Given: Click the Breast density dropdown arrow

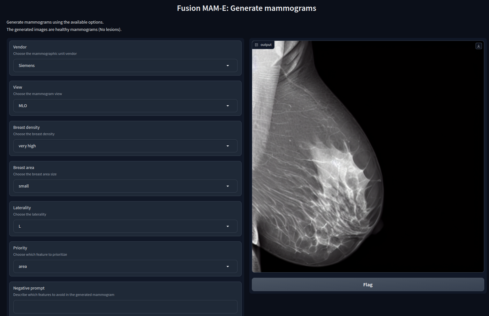Looking at the screenshot, I should point(228,146).
